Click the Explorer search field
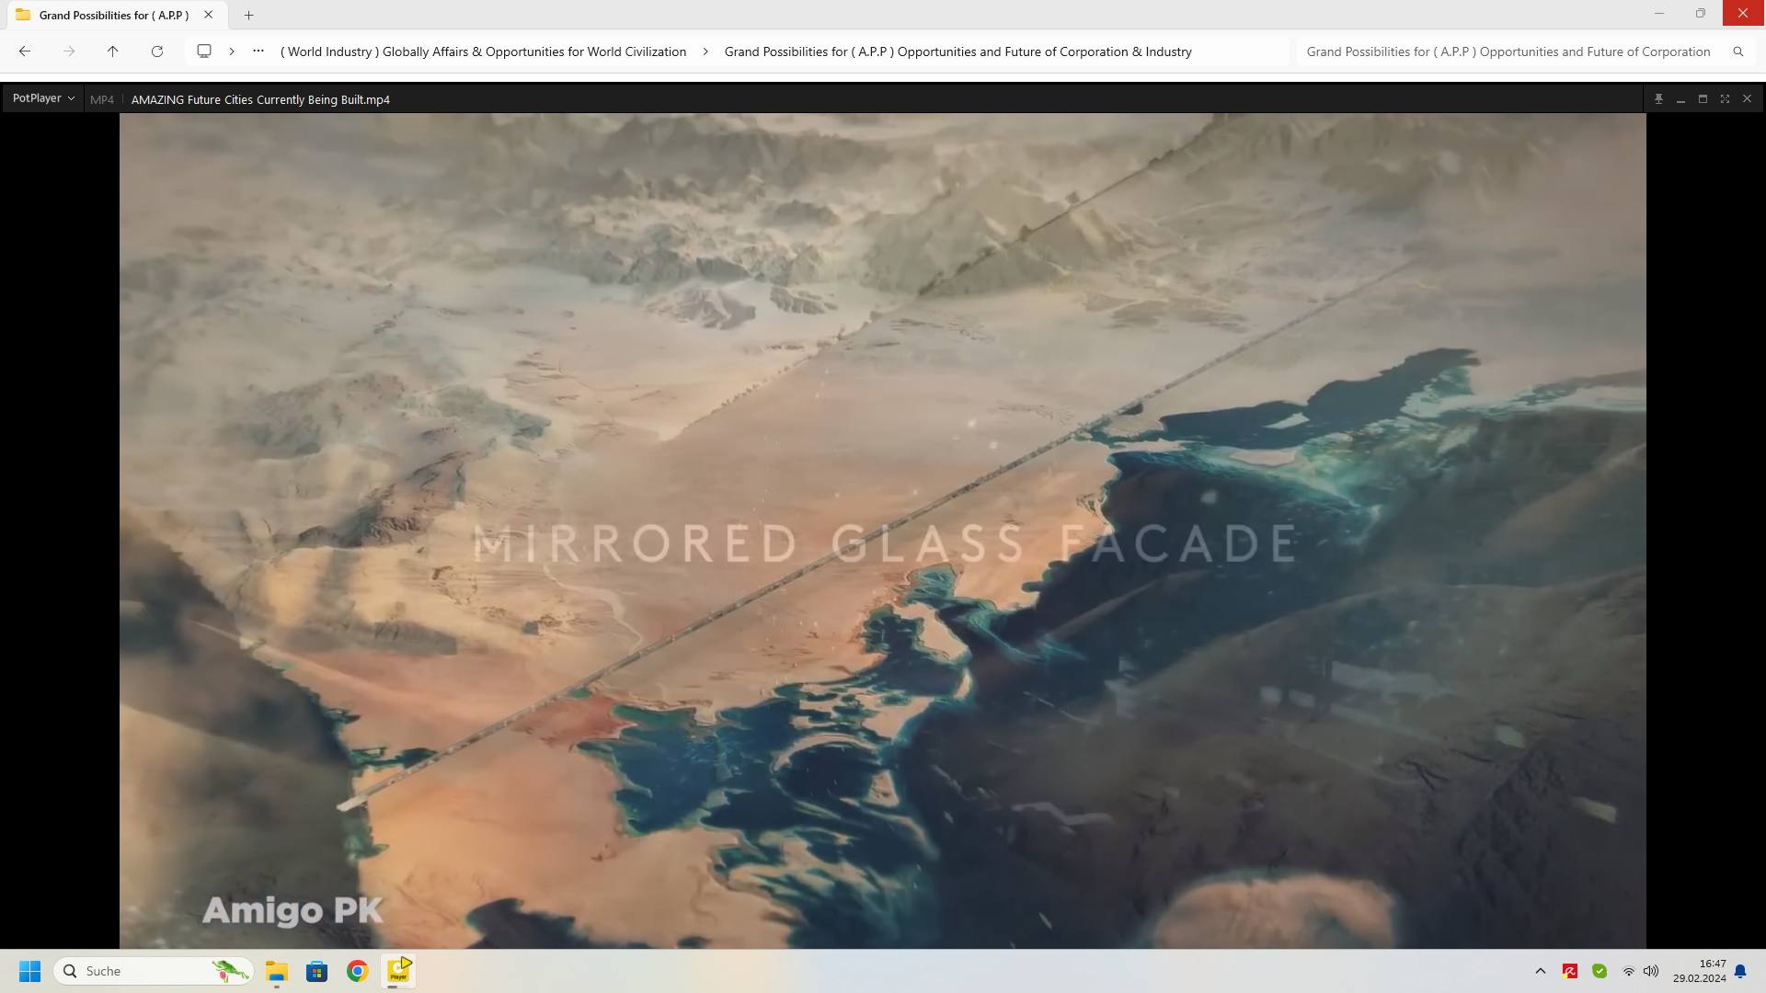Image resolution: width=1766 pixels, height=993 pixels. point(1508,51)
